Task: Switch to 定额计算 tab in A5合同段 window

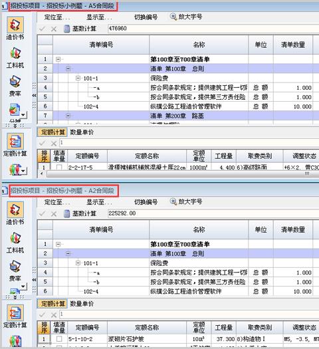Action: [53, 132]
